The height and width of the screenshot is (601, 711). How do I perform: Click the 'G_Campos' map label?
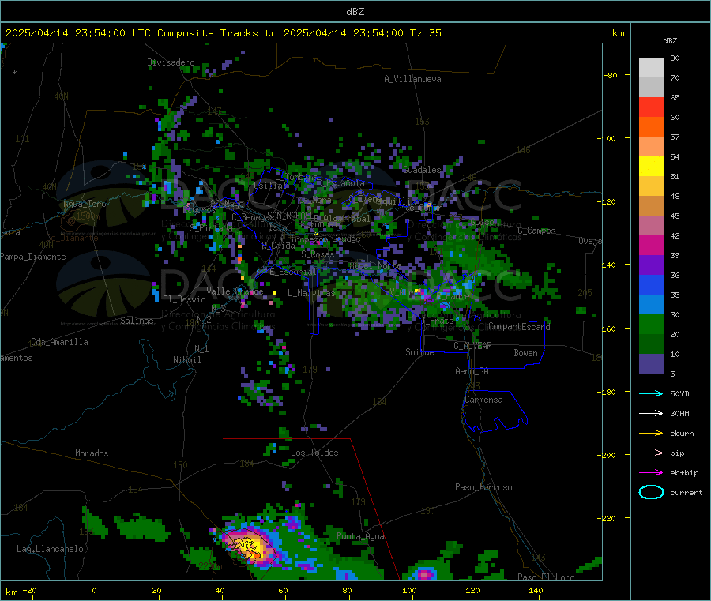coord(536,231)
